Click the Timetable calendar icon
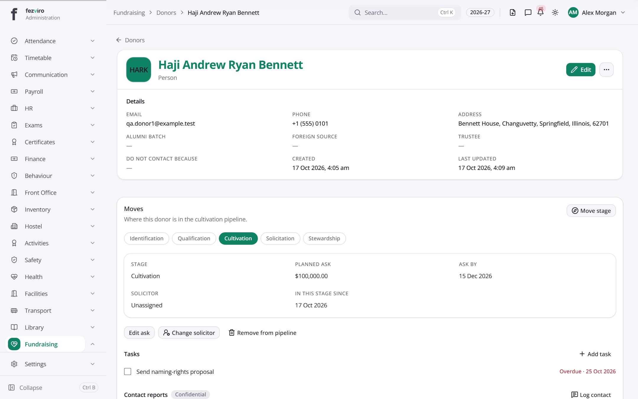638x399 pixels. [x=14, y=58]
